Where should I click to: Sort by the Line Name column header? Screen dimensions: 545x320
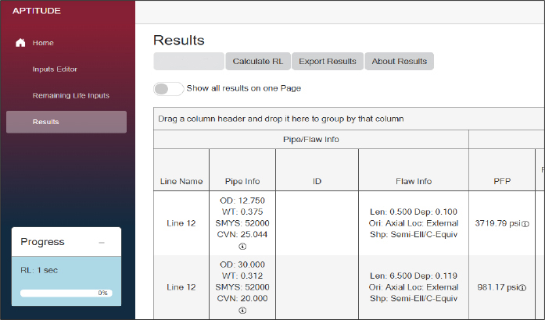coord(181,181)
